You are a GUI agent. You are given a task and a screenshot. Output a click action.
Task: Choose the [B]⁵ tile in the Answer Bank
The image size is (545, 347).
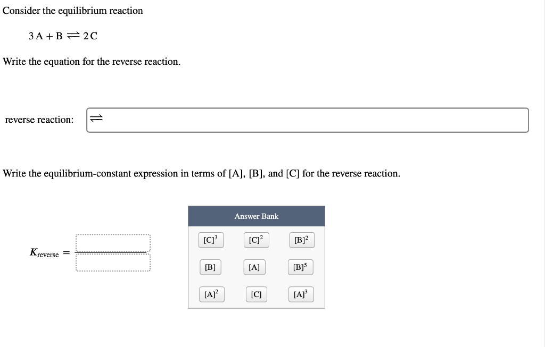300,267
